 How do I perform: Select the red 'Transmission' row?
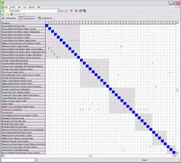click(23, 112)
